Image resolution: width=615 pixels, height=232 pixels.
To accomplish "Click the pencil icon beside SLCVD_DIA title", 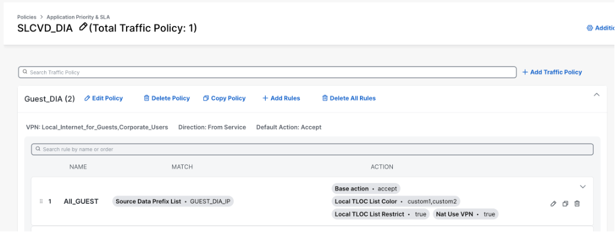I will [x=82, y=27].
